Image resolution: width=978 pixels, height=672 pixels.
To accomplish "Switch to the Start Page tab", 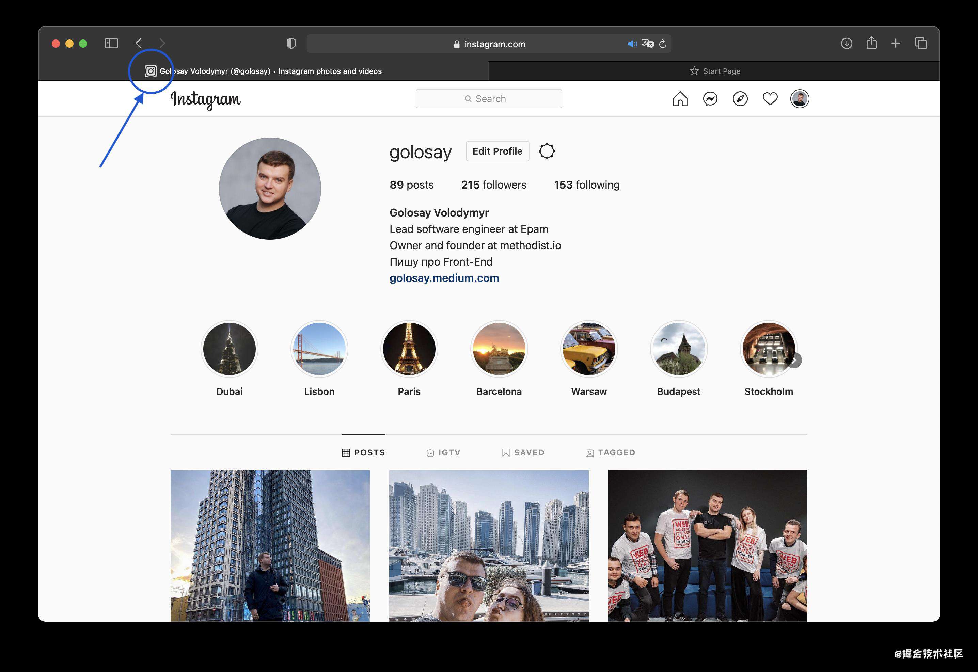I will click(x=714, y=71).
